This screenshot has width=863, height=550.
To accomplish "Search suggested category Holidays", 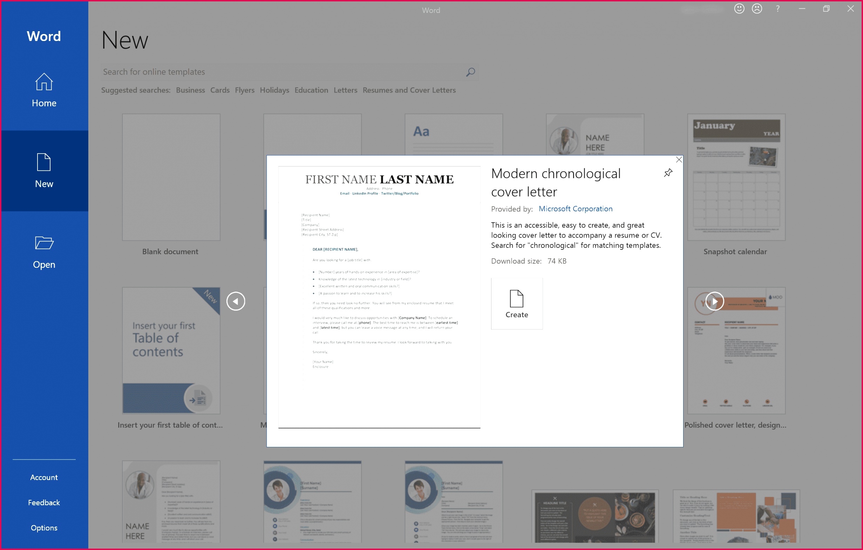I will [x=274, y=90].
